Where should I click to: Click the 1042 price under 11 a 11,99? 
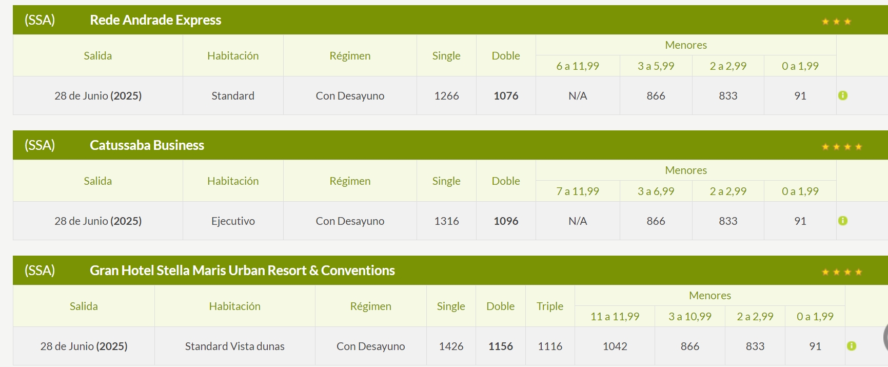[x=615, y=346]
